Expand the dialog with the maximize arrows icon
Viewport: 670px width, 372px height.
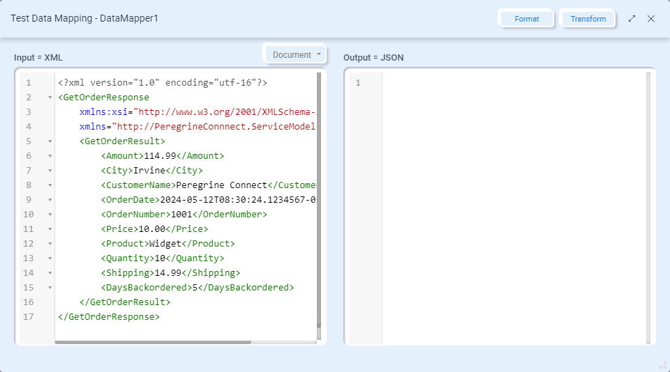tap(632, 19)
